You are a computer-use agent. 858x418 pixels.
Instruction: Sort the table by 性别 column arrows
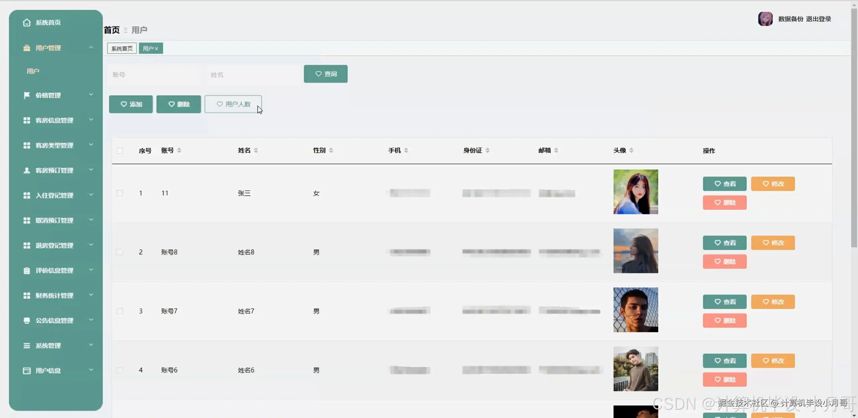[x=331, y=151]
